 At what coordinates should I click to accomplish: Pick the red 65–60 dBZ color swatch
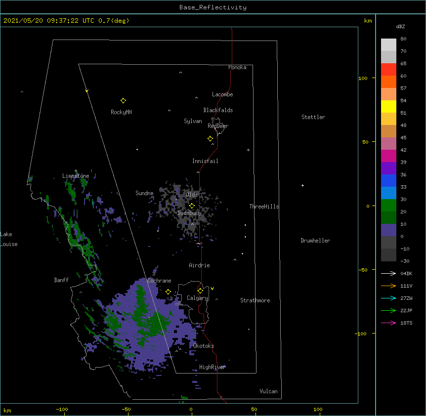pyautogui.click(x=388, y=70)
